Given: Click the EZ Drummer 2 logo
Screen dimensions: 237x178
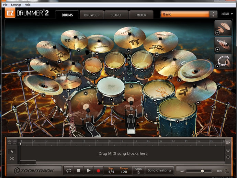Looking at the screenshot, I should pyautogui.click(x=27, y=13).
